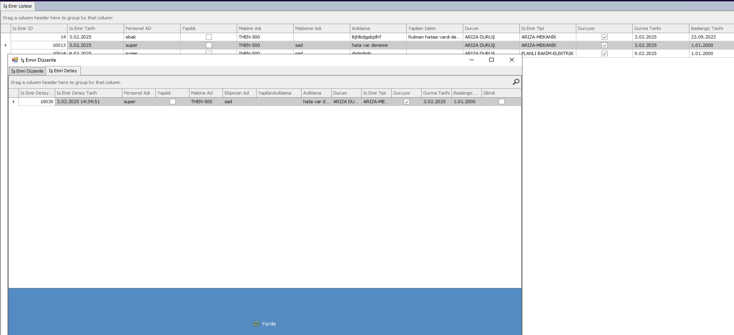Click row indicator arrow beside row 10013
The width and height of the screenshot is (734, 335).
(5, 45)
